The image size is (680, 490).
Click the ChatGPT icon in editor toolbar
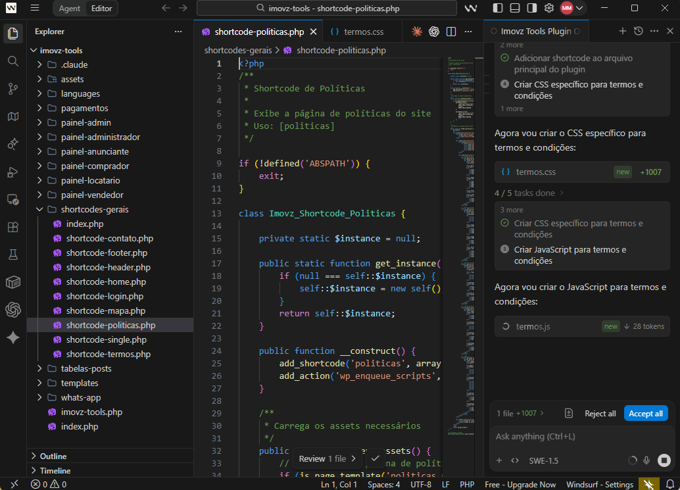click(x=434, y=32)
